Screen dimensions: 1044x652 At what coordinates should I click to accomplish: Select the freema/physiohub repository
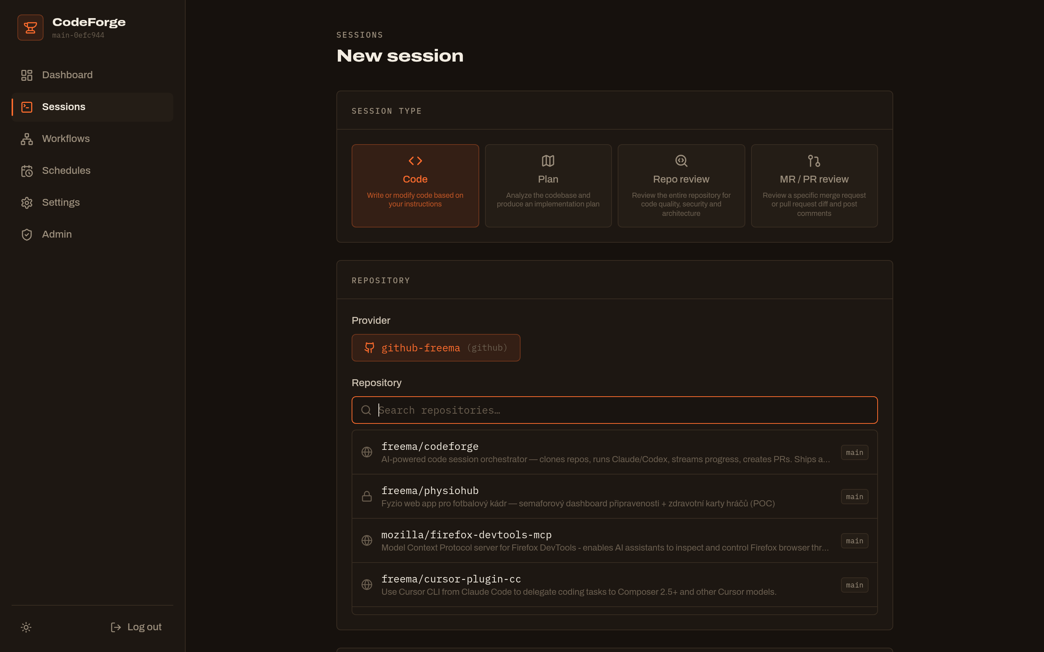(x=614, y=496)
